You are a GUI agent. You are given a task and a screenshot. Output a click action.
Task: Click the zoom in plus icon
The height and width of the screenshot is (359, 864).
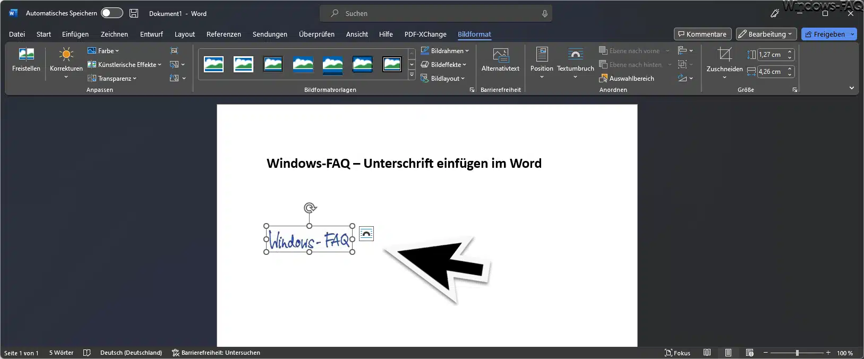pyautogui.click(x=828, y=353)
